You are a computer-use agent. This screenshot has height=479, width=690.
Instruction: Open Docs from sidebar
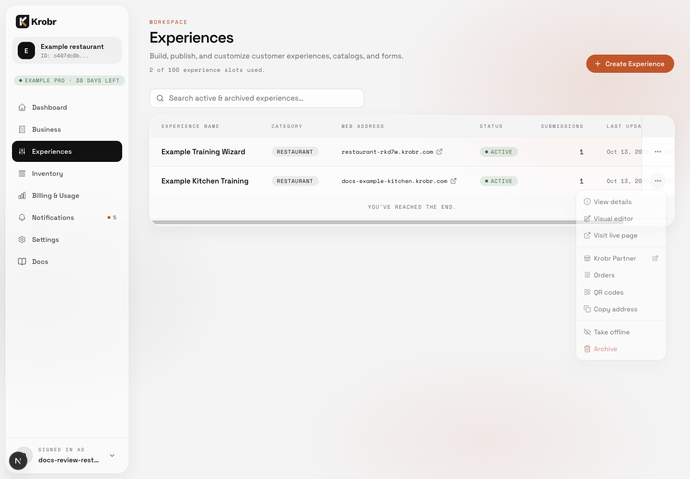(x=67, y=262)
